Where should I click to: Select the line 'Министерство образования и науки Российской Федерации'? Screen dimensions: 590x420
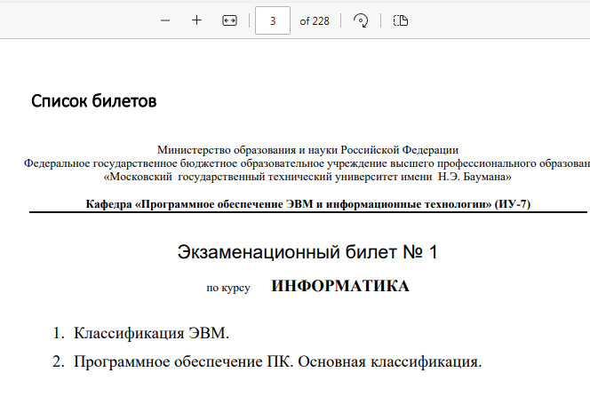(x=307, y=150)
